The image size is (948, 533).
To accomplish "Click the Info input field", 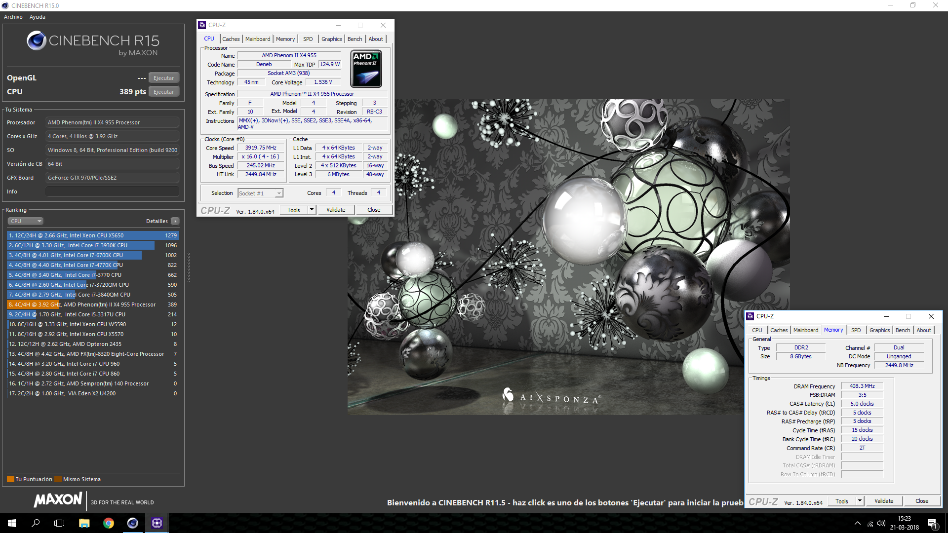I will click(112, 191).
